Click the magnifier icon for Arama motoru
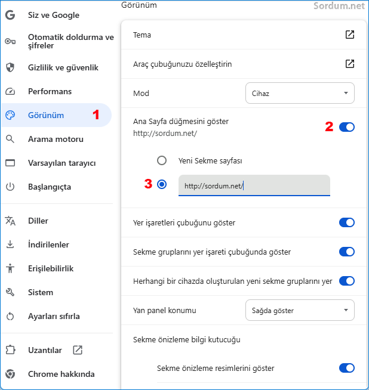Viewport: 369px width, 390px height. (x=10, y=139)
